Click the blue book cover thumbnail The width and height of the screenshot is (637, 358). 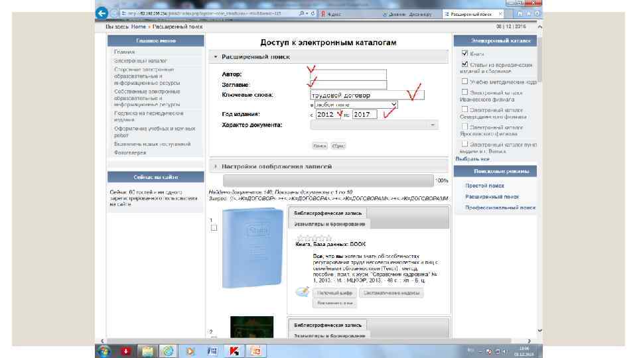click(252, 248)
